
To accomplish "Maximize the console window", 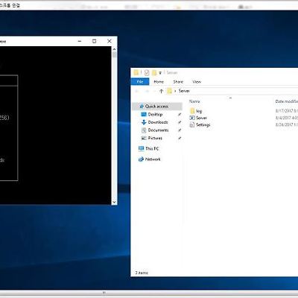I will (x=94, y=41).
